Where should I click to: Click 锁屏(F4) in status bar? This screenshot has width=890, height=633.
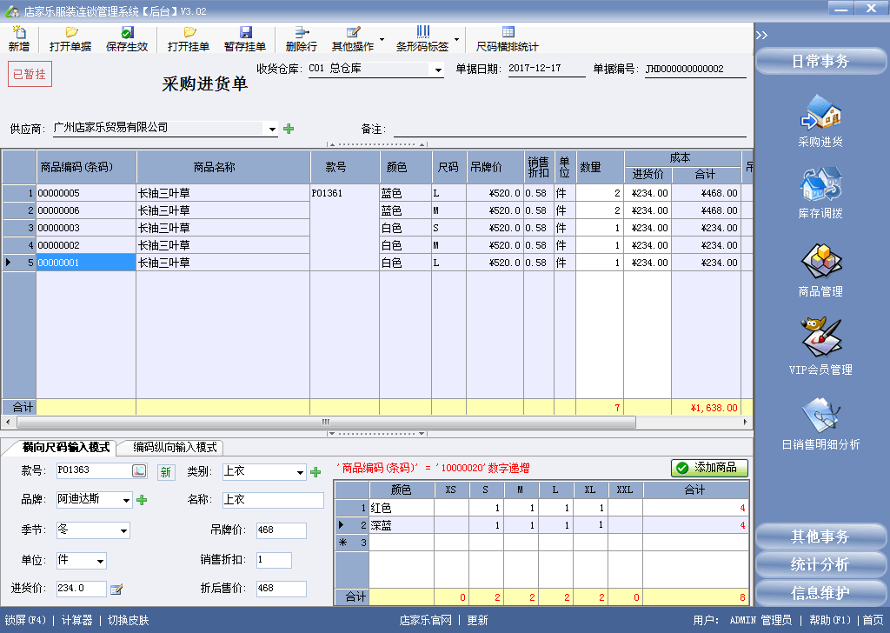[x=25, y=620]
